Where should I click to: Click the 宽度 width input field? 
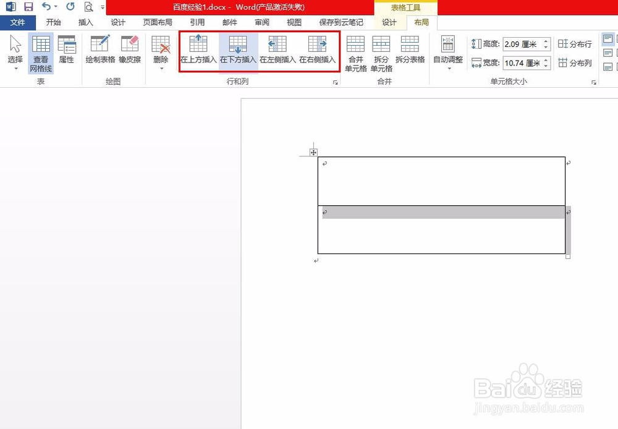pos(522,63)
